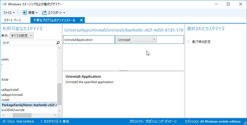Open the 展開 dropdown menu

pyautogui.click(x=33, y=13)
